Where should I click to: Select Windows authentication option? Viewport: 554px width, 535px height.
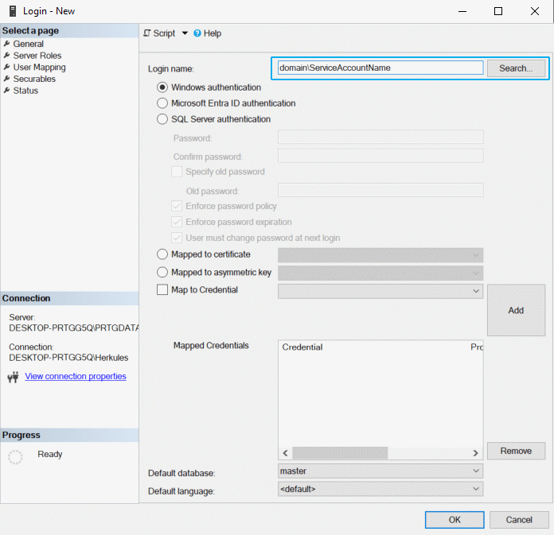pyautogui.click(x=162, y=87)
